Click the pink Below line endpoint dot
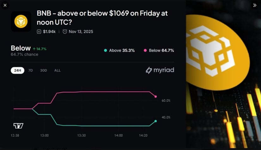The image size is (261, 150). click(155, 97)
